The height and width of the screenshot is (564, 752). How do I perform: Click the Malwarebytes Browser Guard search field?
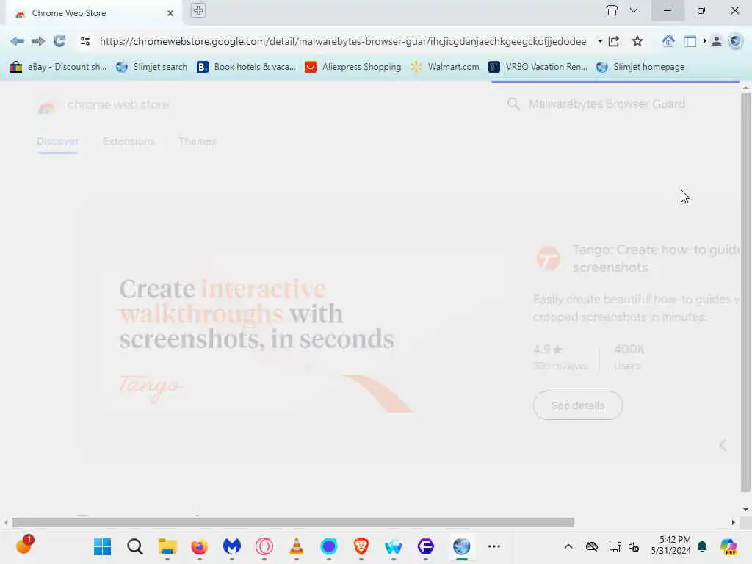[607, 104]
